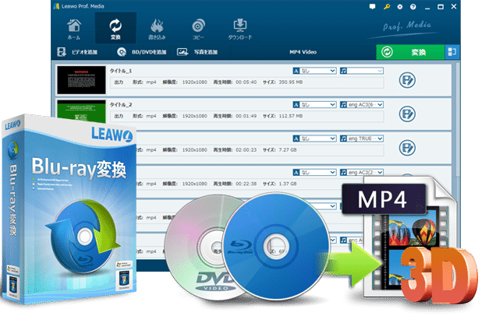The width and height of the screenshot is (482, 323).
Task: Click the audio note icon on タイトル_2 row
Action: [343, 104]
